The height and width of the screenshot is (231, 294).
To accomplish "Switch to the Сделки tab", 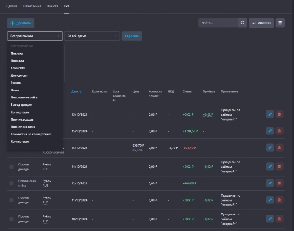I will click(x=12, y=7).
